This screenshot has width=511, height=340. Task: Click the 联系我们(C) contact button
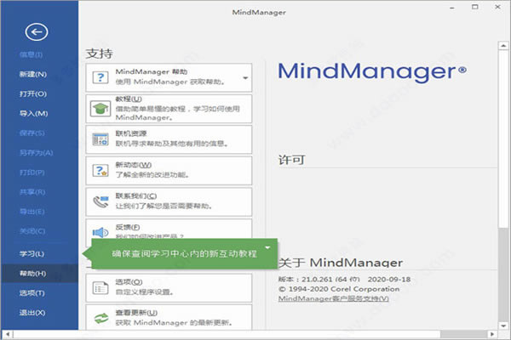pos(169,201)
